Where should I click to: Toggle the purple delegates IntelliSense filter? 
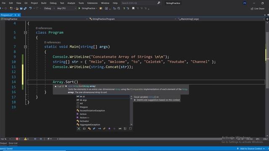(109, 129)
